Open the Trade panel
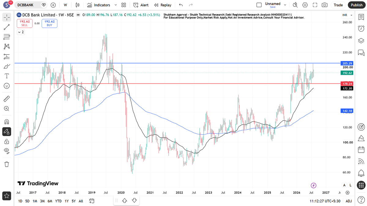 (338, 5)
